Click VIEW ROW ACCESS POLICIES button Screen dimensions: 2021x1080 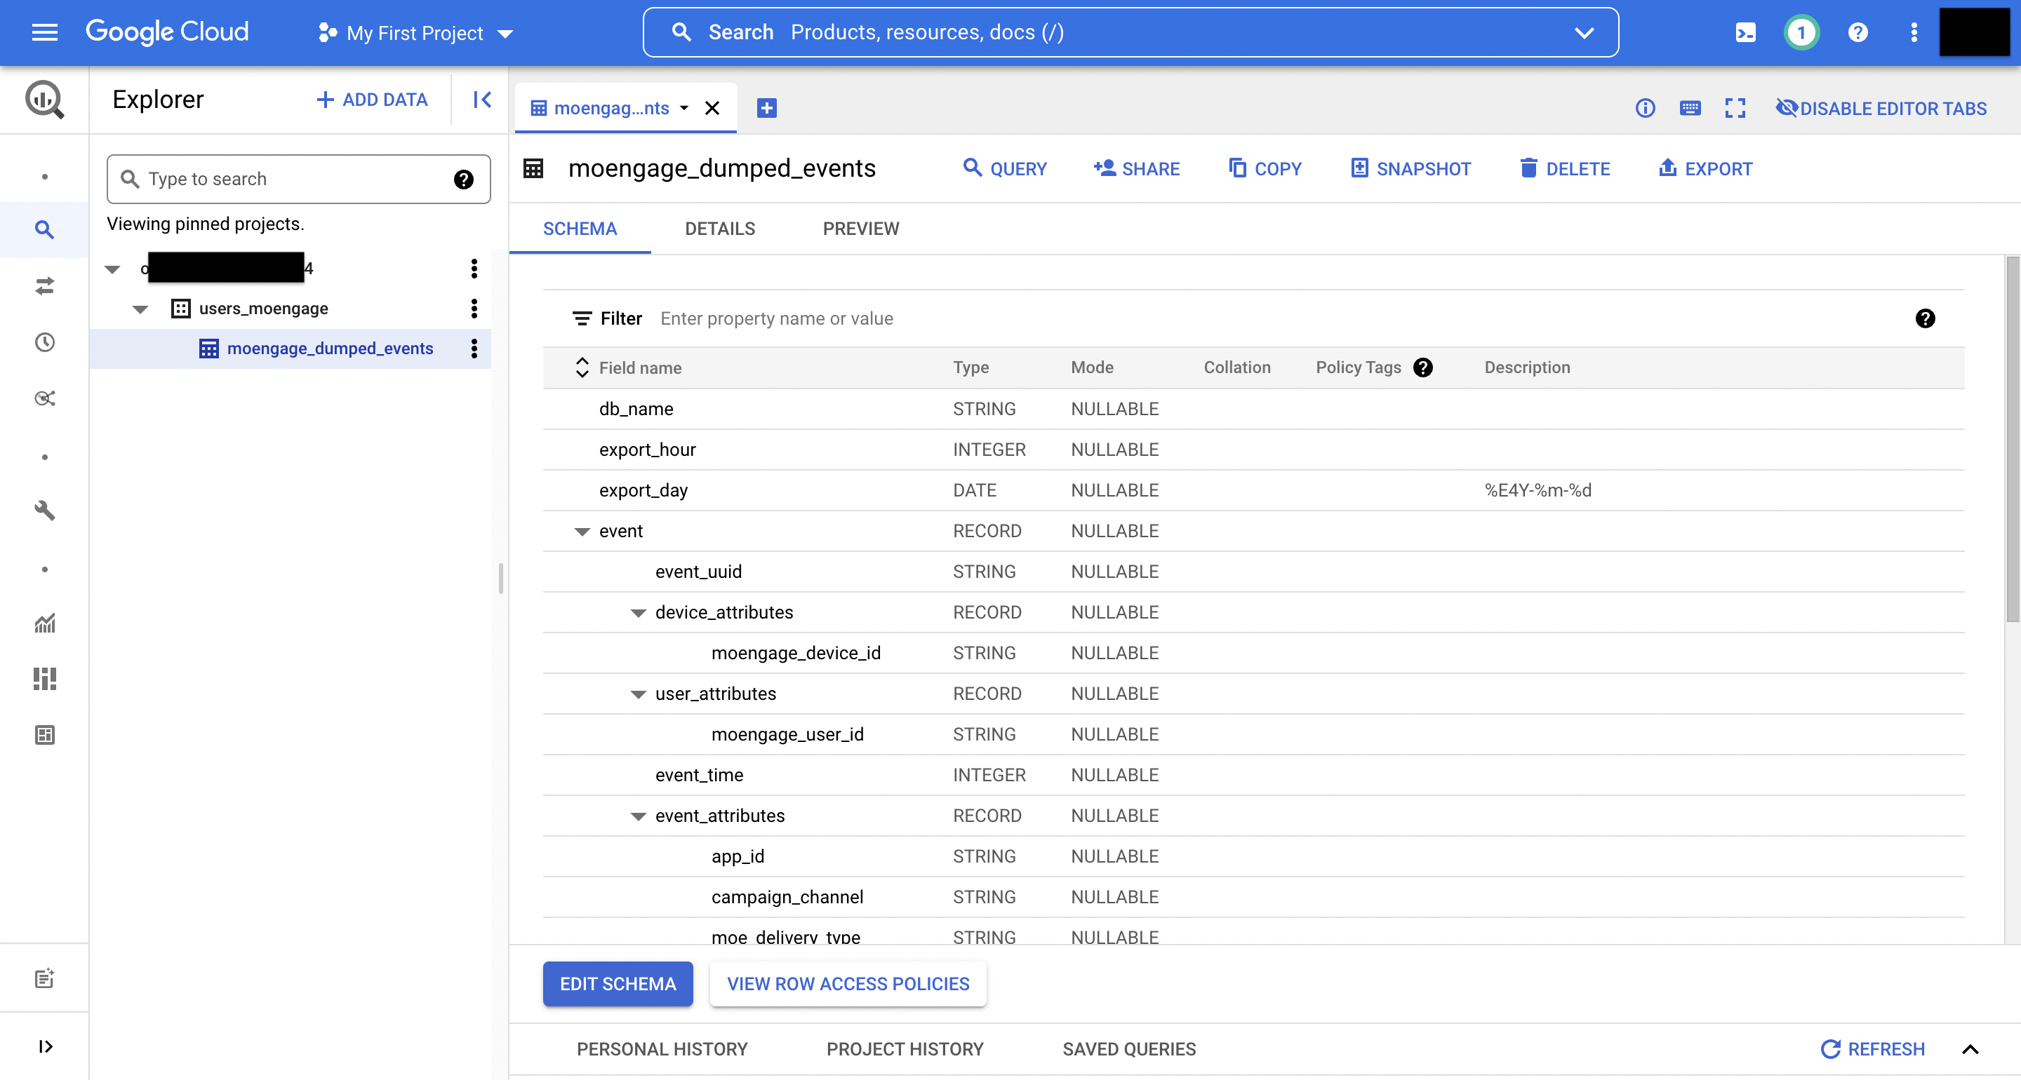pos(848,983)
